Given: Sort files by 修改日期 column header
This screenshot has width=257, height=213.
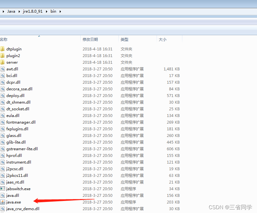Looking at the screenshot, I should pyautogui.click(x=99, y=39).
